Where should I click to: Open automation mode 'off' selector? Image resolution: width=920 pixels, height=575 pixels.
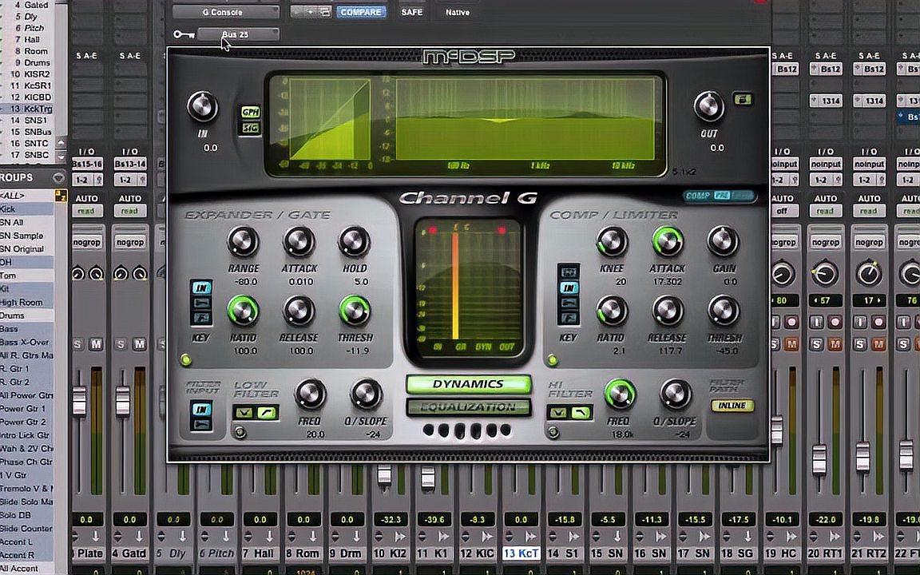click(x=782, y=211)
